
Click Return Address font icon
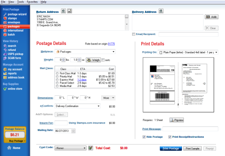click(63, 11)
